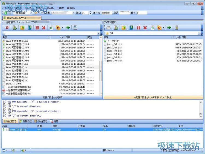Viewport: 205px width, 154px height.
Task: Go up one folder in local pane toolbar
Action: tap(124, 28)
